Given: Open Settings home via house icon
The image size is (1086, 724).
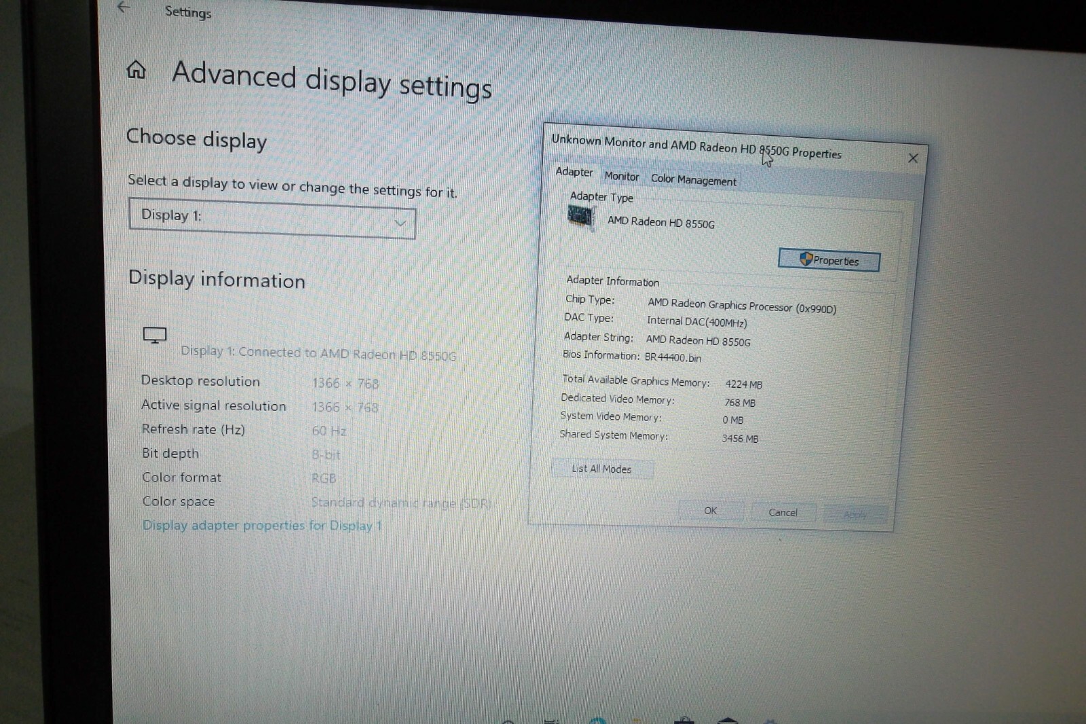Looking at the screenshot, I should pyautogui.click(x=136, y=69).
